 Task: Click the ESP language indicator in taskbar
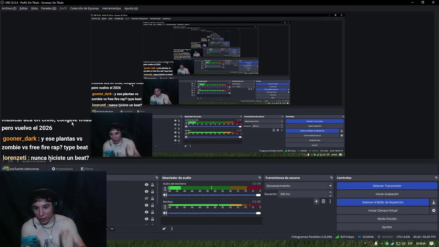[x=410, y=244]
